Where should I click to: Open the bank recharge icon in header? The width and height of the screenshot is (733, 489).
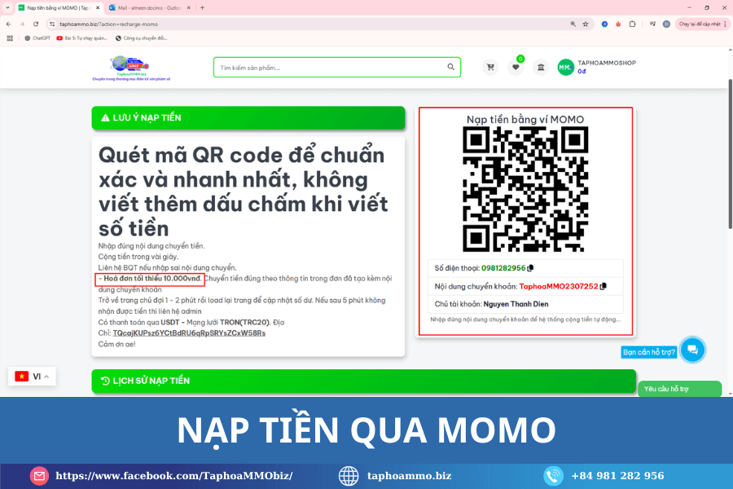coord(541,68)
